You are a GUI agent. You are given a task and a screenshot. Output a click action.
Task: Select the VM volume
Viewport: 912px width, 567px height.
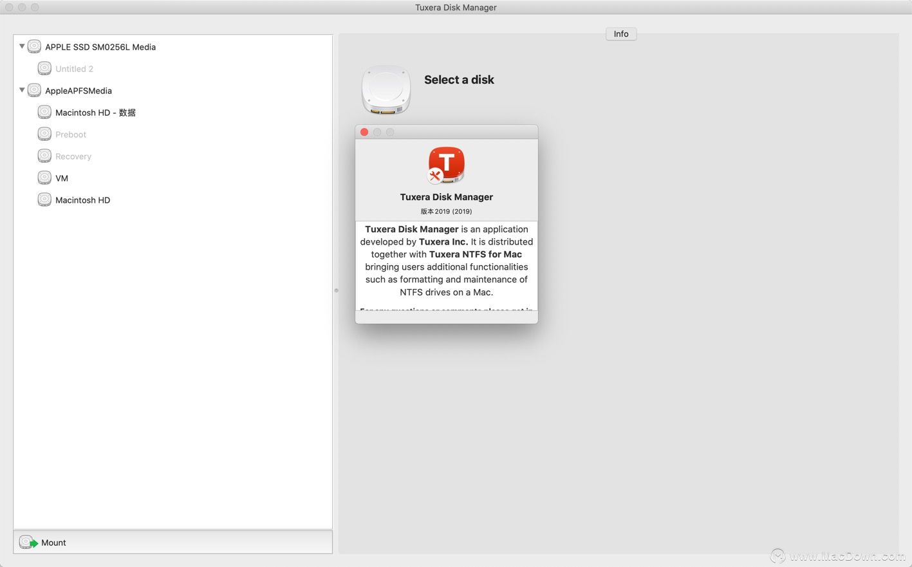[x=62, y=178]
